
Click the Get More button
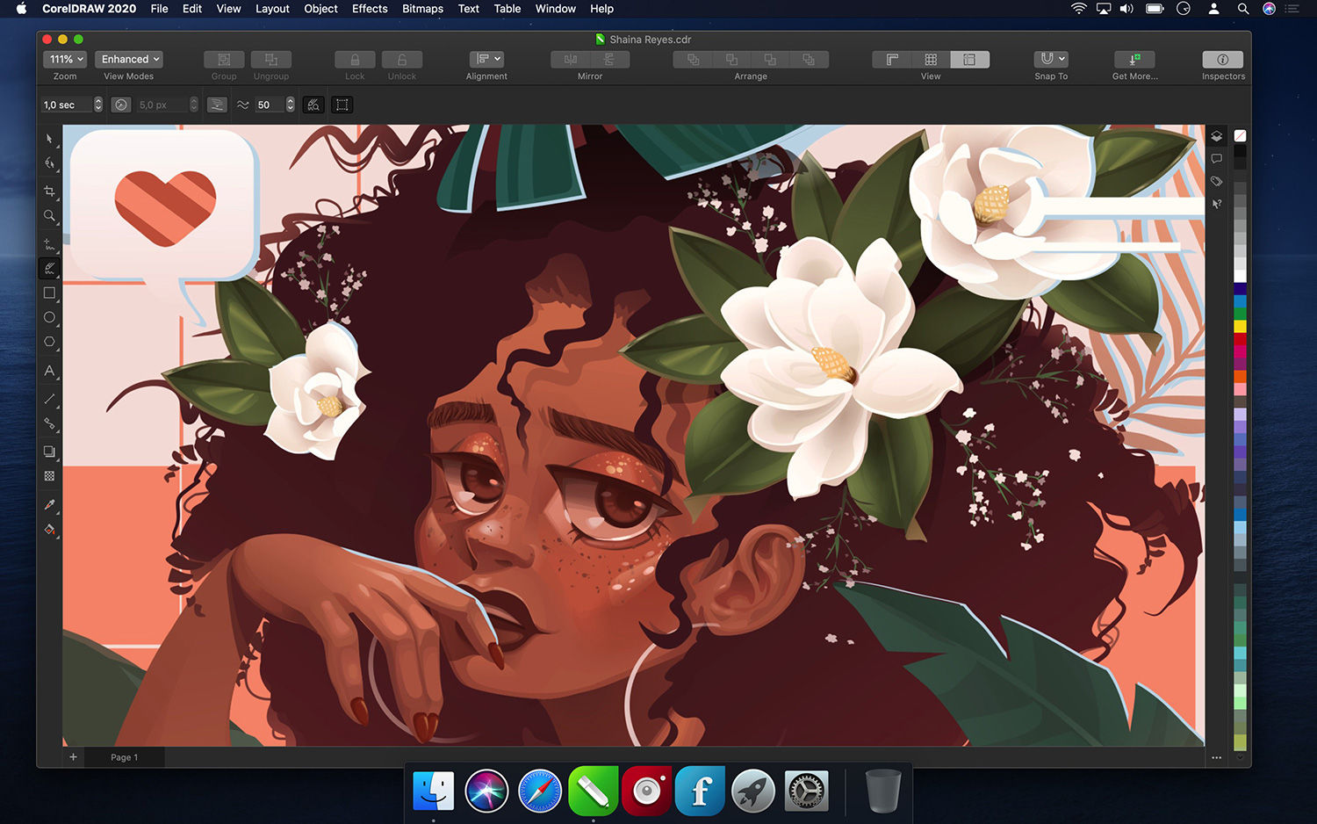tap(1134, 60)
